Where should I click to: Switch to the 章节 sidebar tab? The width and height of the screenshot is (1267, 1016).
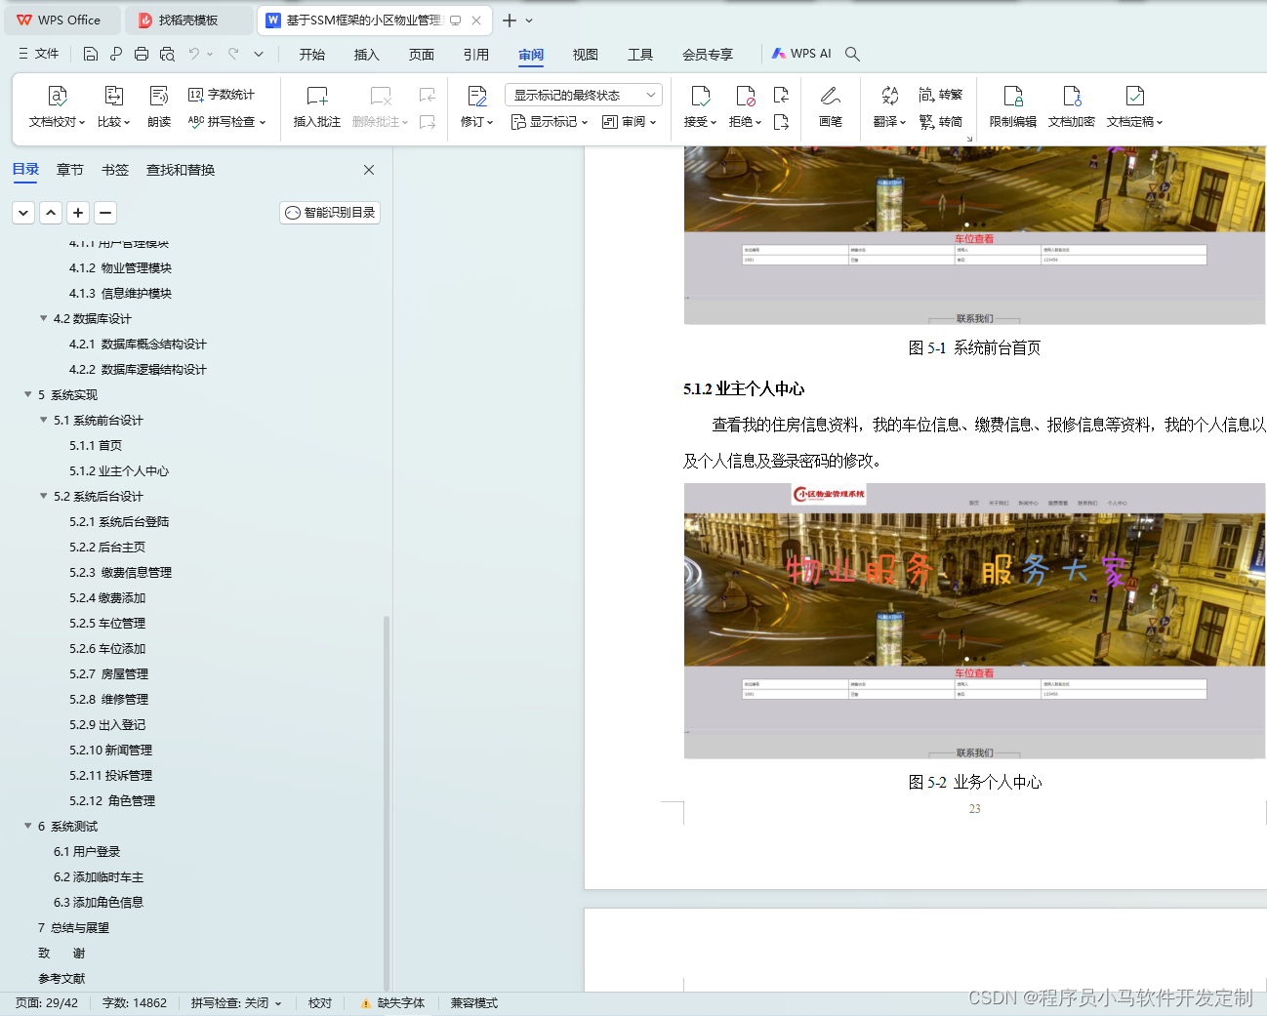69,169
